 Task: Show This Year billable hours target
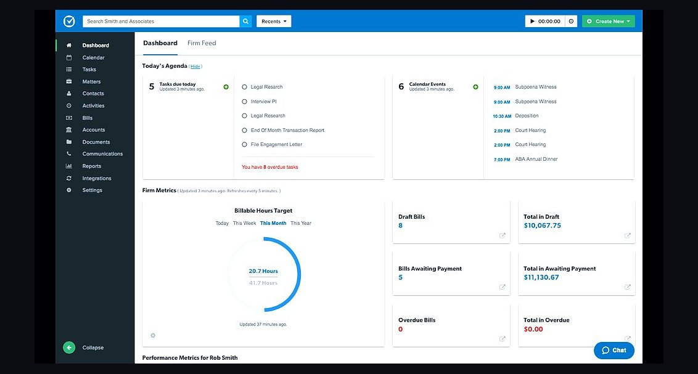coord(301,223)
